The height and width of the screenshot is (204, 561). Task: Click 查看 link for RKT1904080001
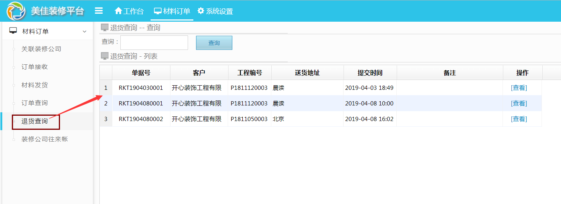click(x=519, y=104)
